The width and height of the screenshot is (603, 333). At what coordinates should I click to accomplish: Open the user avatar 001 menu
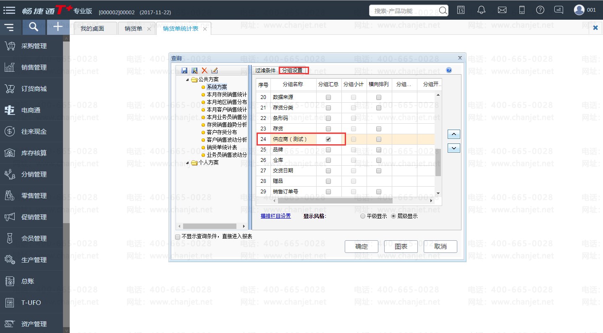(585, 10)
